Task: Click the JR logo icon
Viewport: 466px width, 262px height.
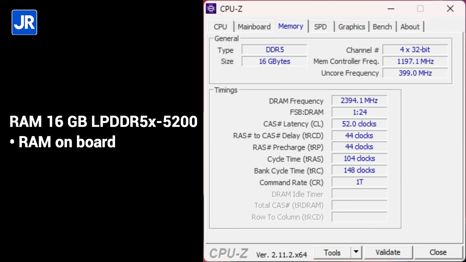Action: tap(24, 23)
